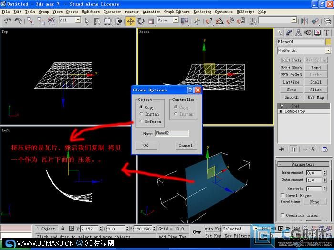Switch to the Create command panel tab
Image resolution: width=334 pixels, height=250 pixels.
tap(280, 32)
